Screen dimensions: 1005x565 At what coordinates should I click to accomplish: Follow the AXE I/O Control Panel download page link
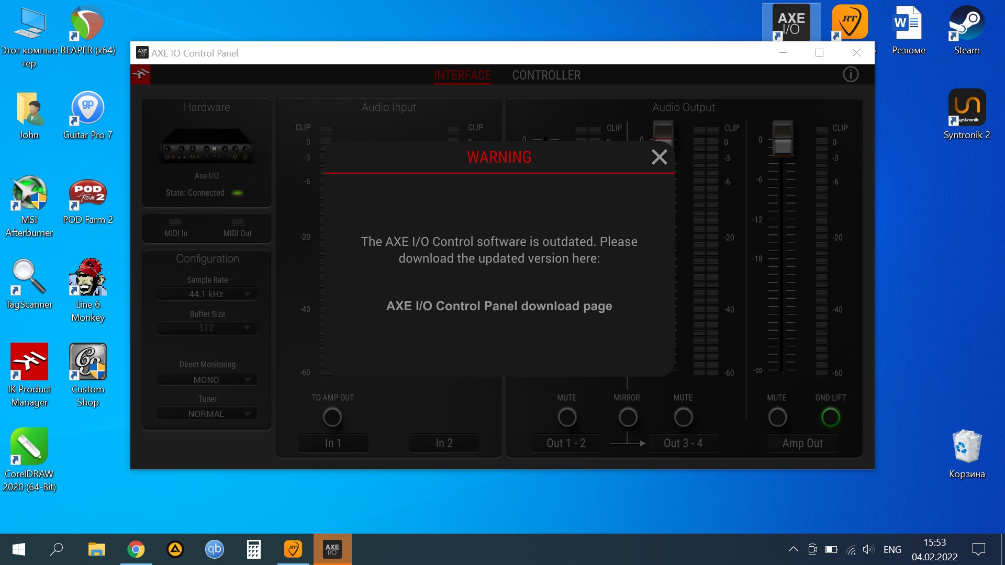tap(499, 306)
